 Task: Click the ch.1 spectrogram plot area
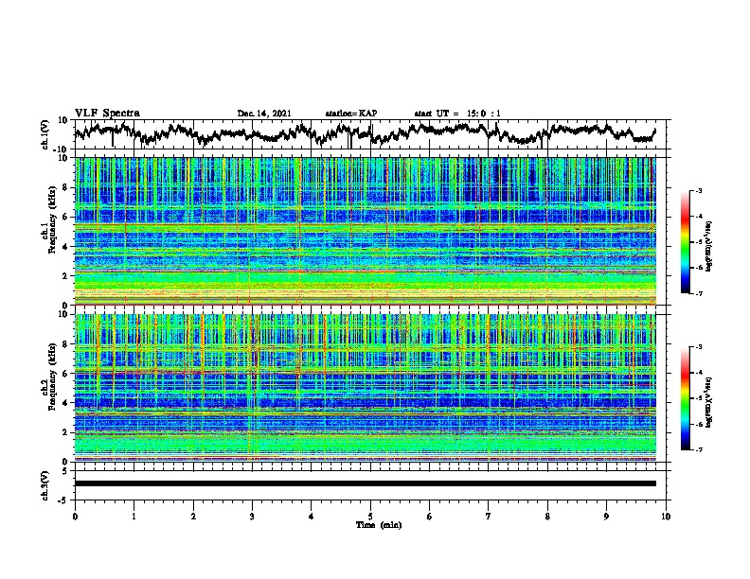(365, 231)
